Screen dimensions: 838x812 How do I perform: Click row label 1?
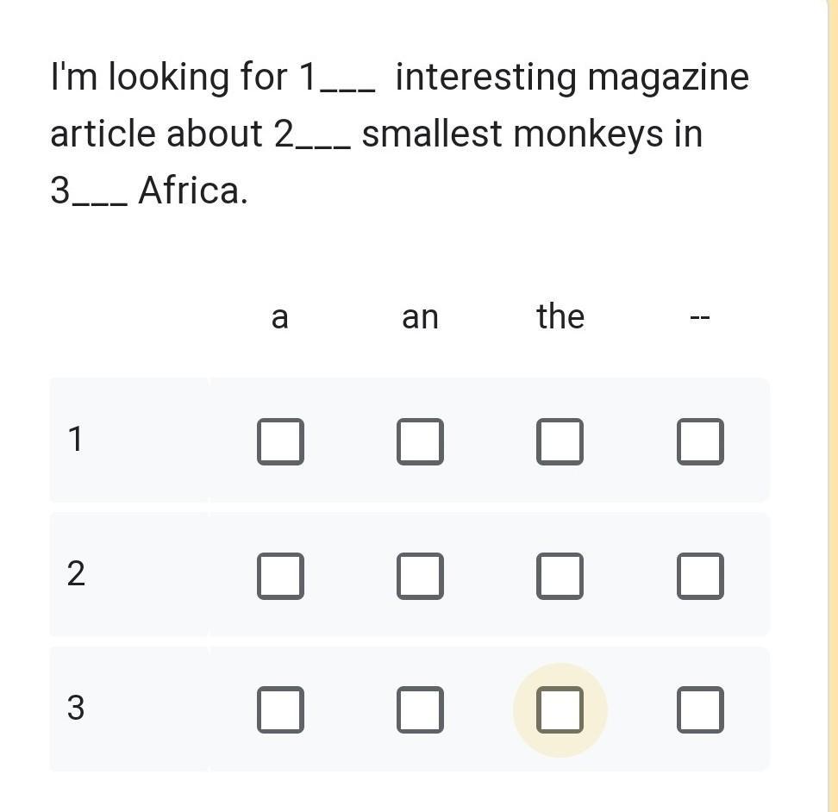[75, 440]
